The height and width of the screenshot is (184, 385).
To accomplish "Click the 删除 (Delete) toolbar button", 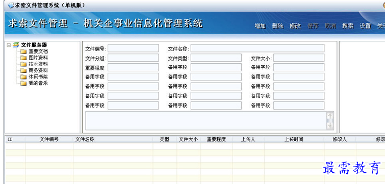I will (x=278, y=26).
